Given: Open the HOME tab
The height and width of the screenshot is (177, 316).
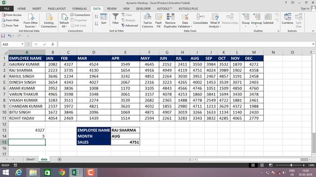Looking at the screenshot, I should (22, 9).
